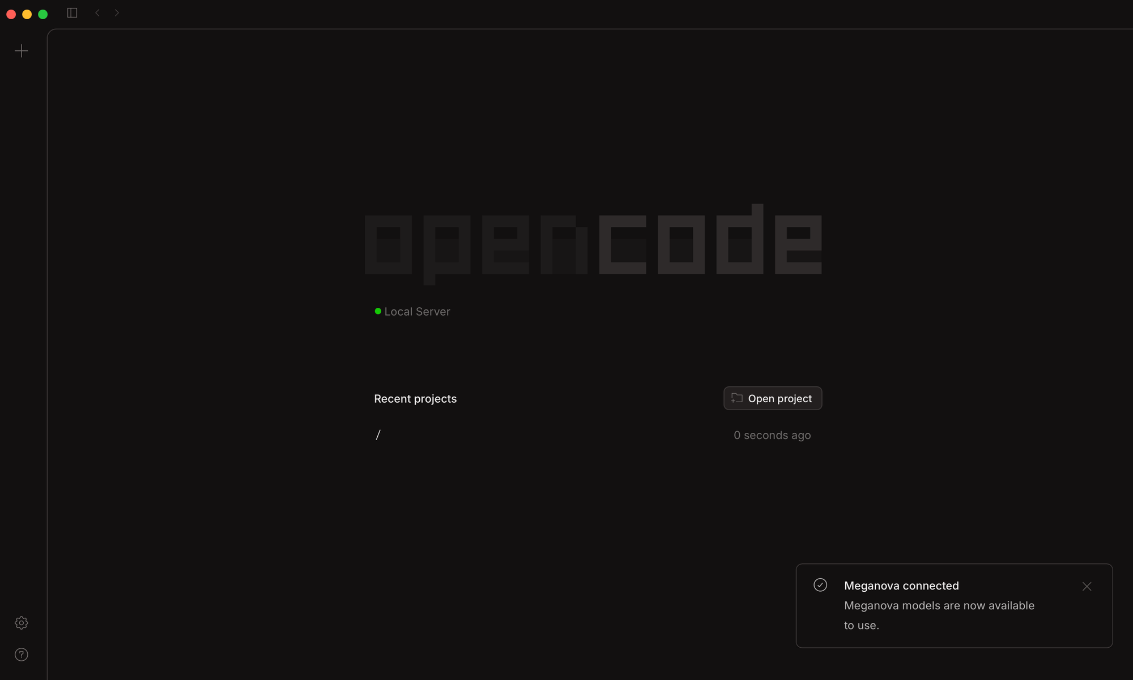This screenshot has width=1133, height=680.
Task: Click the Open project button
Action: pos(773,398)
